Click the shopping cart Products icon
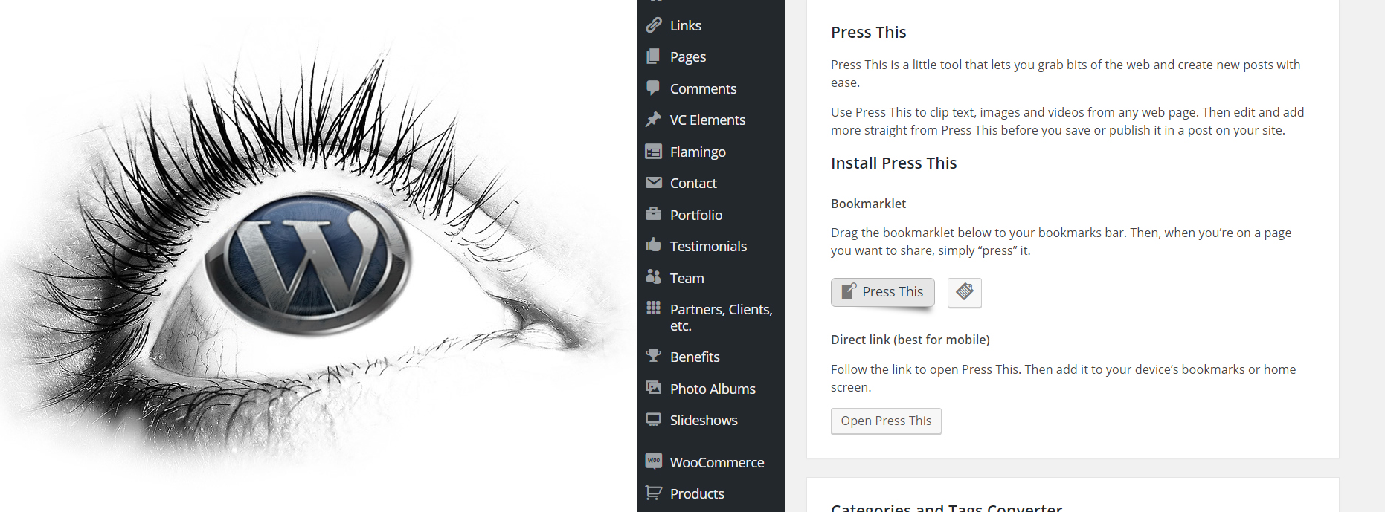Viewport: 1385px width, 512px height. (x=654, y=493)
